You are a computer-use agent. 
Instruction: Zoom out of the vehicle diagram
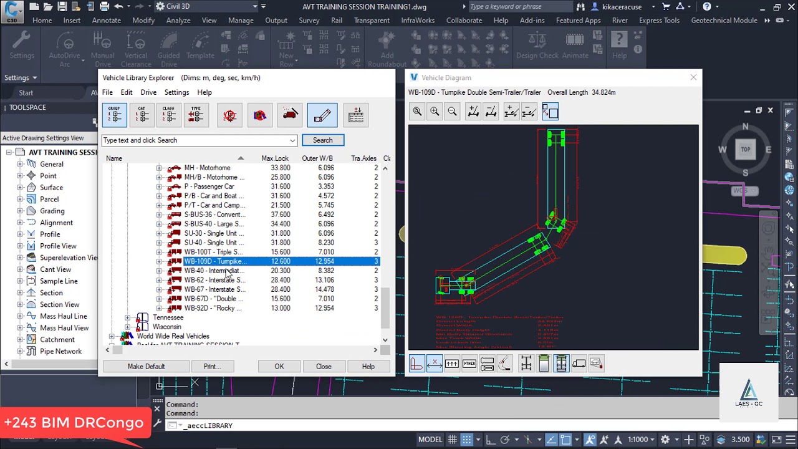452,112
